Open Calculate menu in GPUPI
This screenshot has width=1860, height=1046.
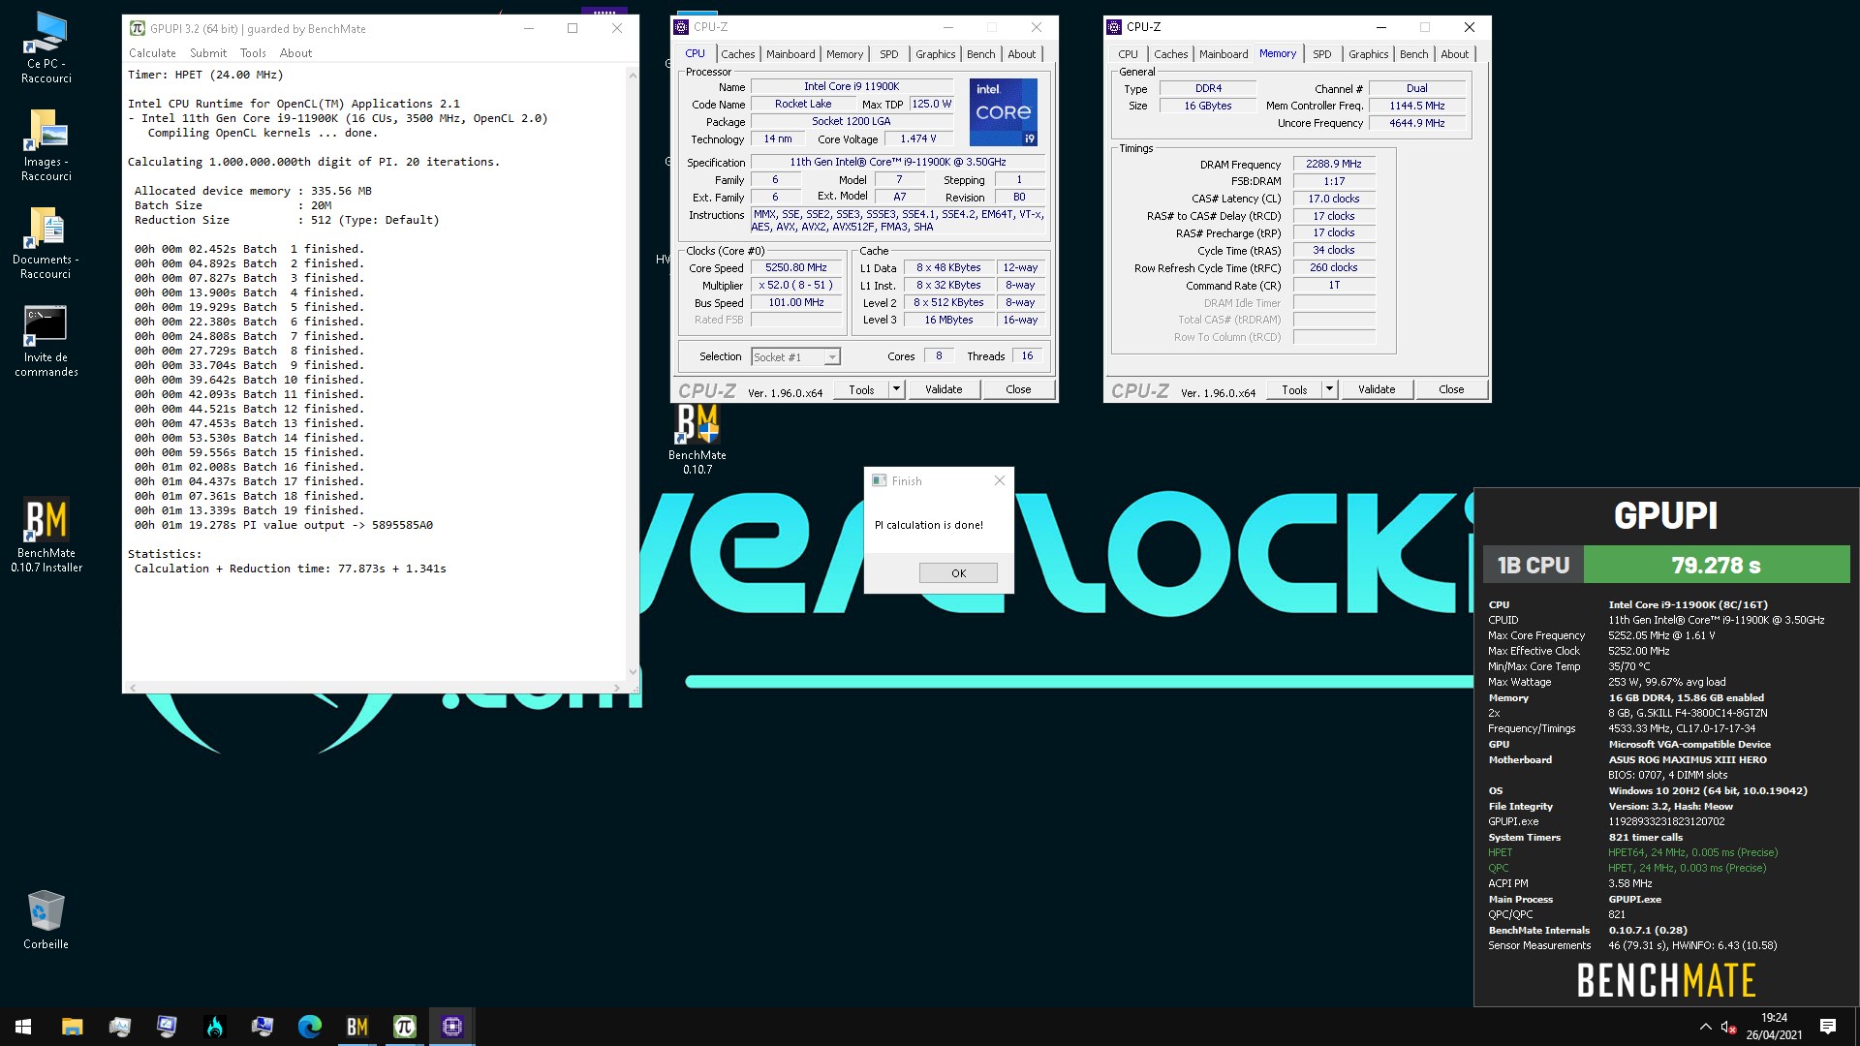pyautogui.click(x=152, y=53)
